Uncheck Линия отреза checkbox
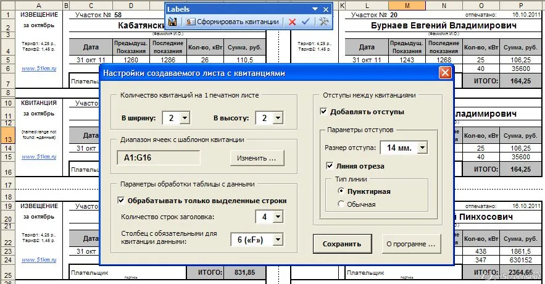 click(x=330, y=165)
